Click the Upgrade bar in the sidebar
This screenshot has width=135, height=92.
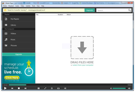pyautogui.click(x=18, y=54)
